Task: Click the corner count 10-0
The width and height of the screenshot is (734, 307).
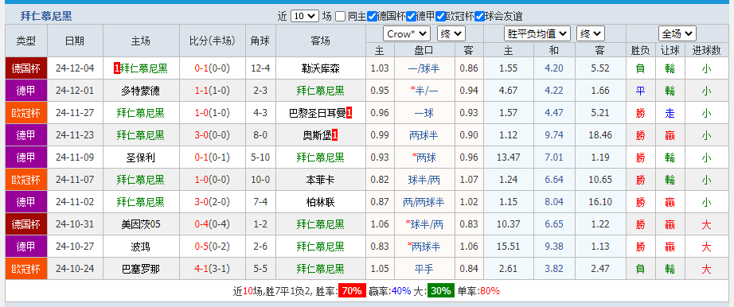Action: [x=260, y=180]
